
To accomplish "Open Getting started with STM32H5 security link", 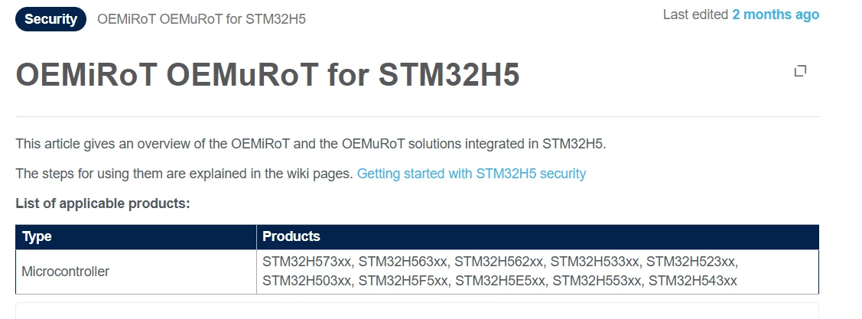I will 471,174.
